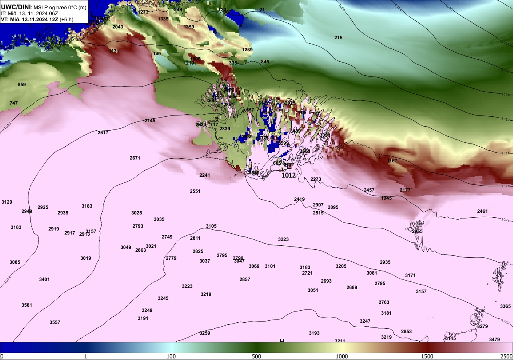Click the 2339 height value
The image size is (513, 360).
(225, 129)
